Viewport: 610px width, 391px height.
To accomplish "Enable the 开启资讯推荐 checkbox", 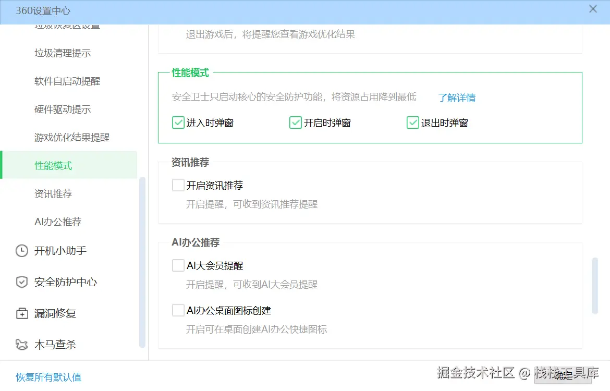I will pyautogui.click(x=178, y=185).
